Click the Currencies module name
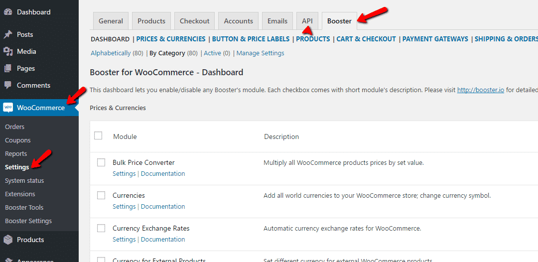 pos(129,195)
